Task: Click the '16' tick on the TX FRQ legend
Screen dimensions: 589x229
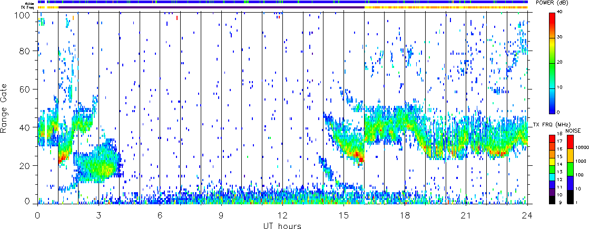Action: coord(559,149)
